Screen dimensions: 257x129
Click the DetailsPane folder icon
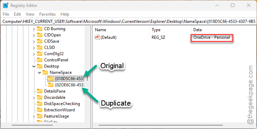pyautogui.click(x=40, y=91)
